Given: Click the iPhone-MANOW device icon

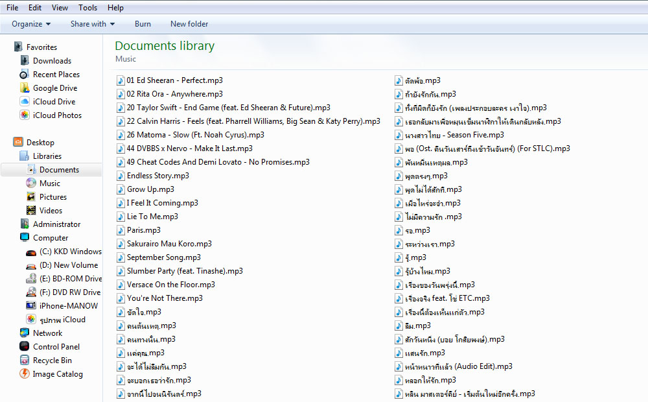Looking at the screenshot, I should point(31,306).
